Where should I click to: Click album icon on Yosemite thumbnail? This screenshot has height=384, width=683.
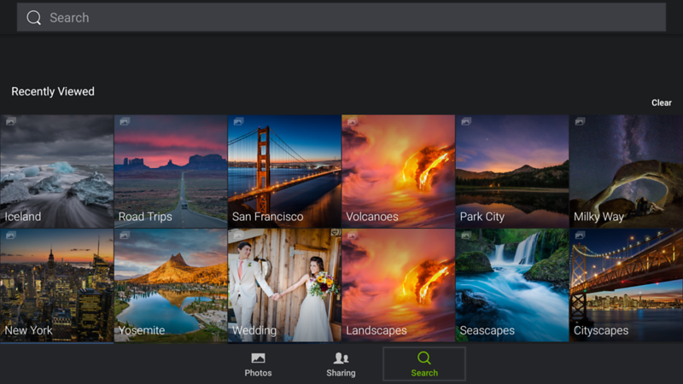pos(125,236)
